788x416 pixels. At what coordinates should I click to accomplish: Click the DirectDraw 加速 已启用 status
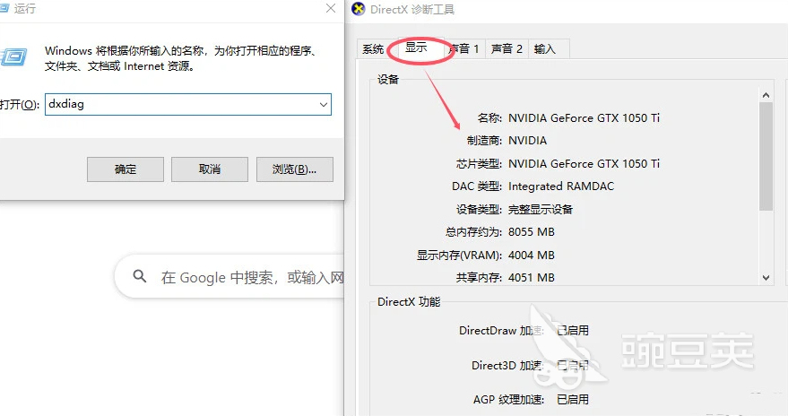pos(573,331)
